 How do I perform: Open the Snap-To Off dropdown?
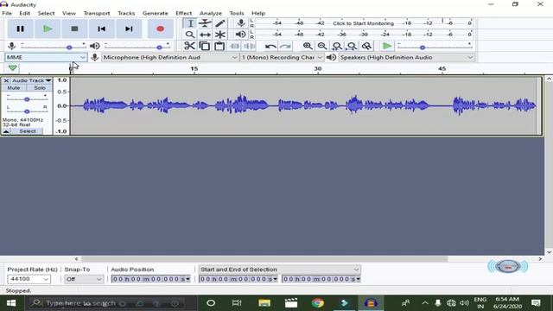pyautogui.click(x=84, y=279)
